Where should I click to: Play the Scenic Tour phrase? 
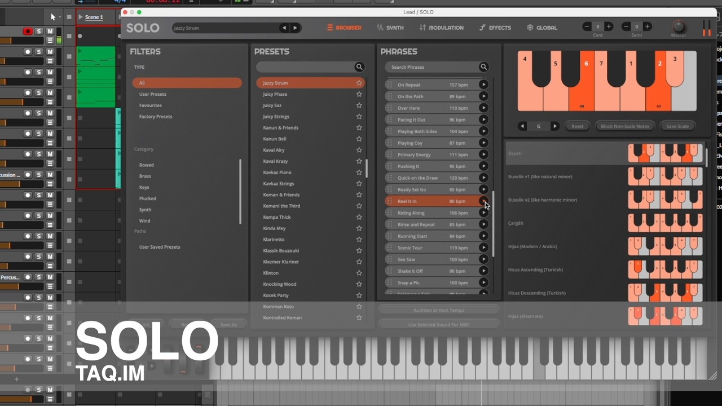point(483,248)
